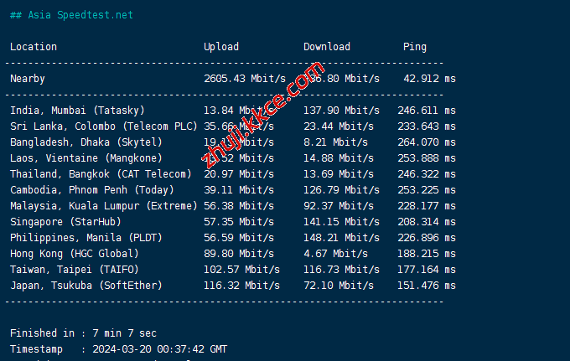Image resolution: width=570 pixels, height=361 pixels.
Task: Click the Singapore (StarHub) server name
Action: click(65, 222)
